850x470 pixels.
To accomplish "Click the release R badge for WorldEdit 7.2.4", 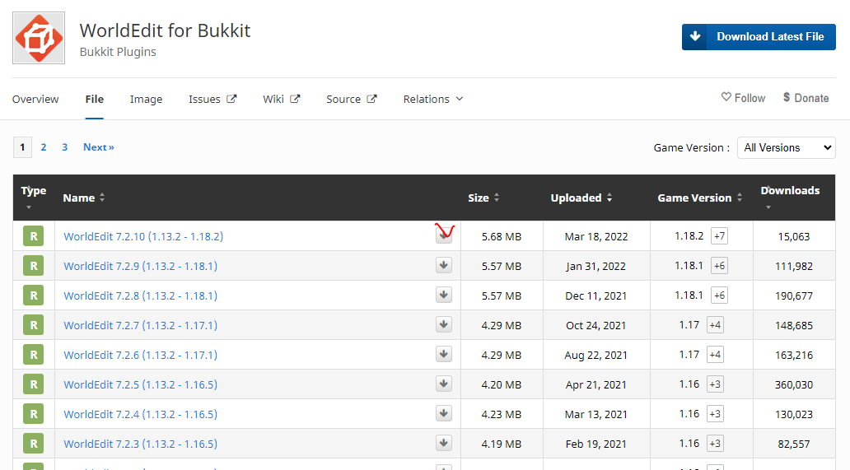I will click(x=33, y=414).
